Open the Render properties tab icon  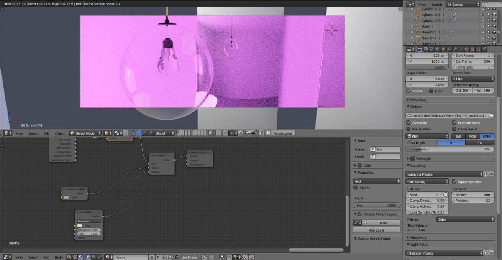click(420, 49)
